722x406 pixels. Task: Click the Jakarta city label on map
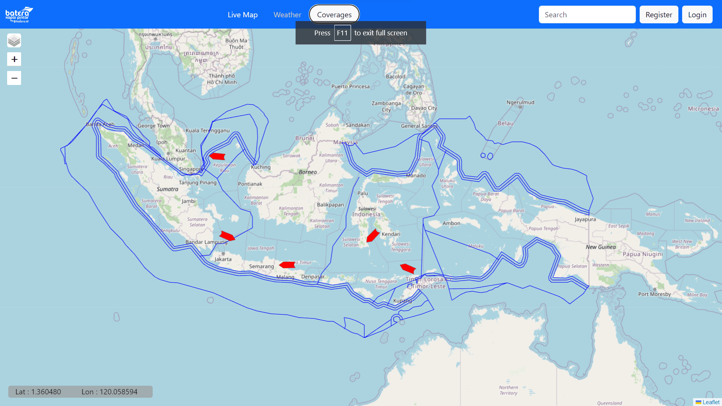tap(223, 259)
